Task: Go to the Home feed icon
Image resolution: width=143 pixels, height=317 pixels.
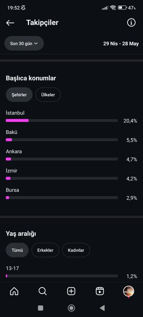Action: coord(14,291)
